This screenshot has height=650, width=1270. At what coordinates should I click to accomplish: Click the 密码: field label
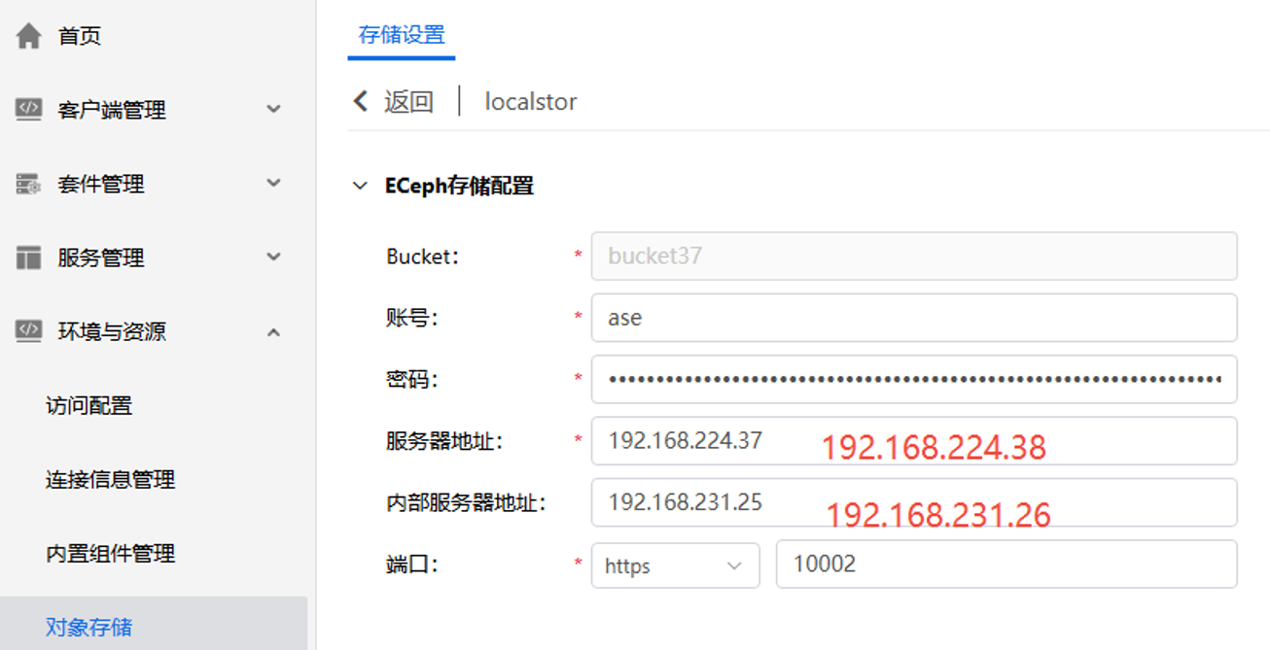point(412,380)
